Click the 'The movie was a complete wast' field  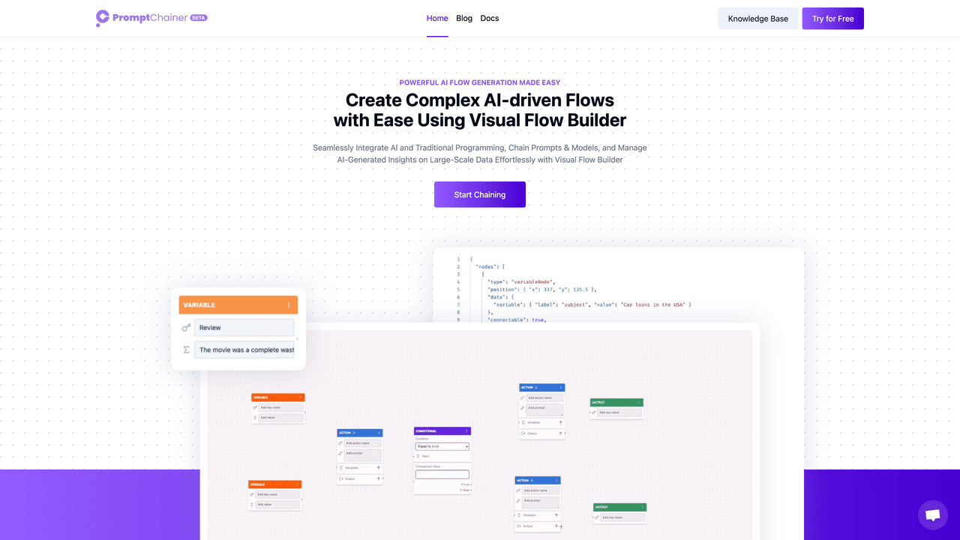tap(244, 349)
